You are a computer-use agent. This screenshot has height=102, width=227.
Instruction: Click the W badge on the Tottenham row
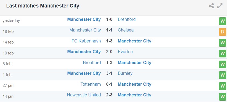click(222, 86)
